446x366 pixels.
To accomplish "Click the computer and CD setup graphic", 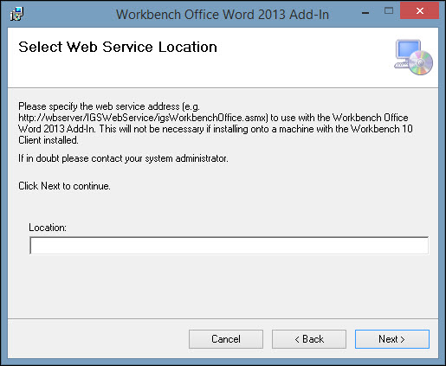I will tap(413, 57).
